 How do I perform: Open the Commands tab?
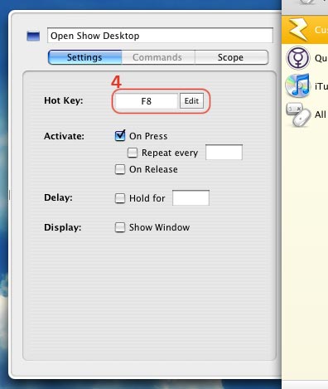158,57
